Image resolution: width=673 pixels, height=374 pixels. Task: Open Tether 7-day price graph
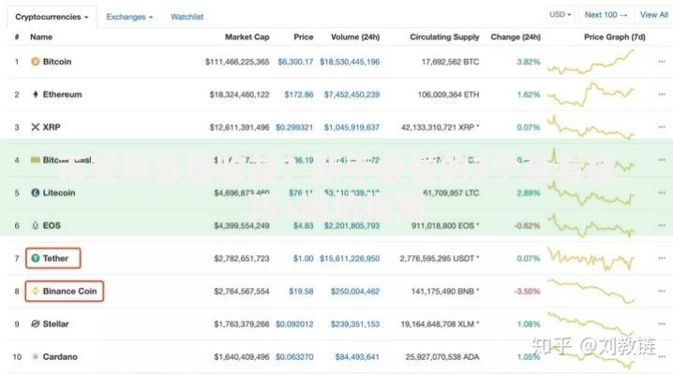click(x=591, y=258)
